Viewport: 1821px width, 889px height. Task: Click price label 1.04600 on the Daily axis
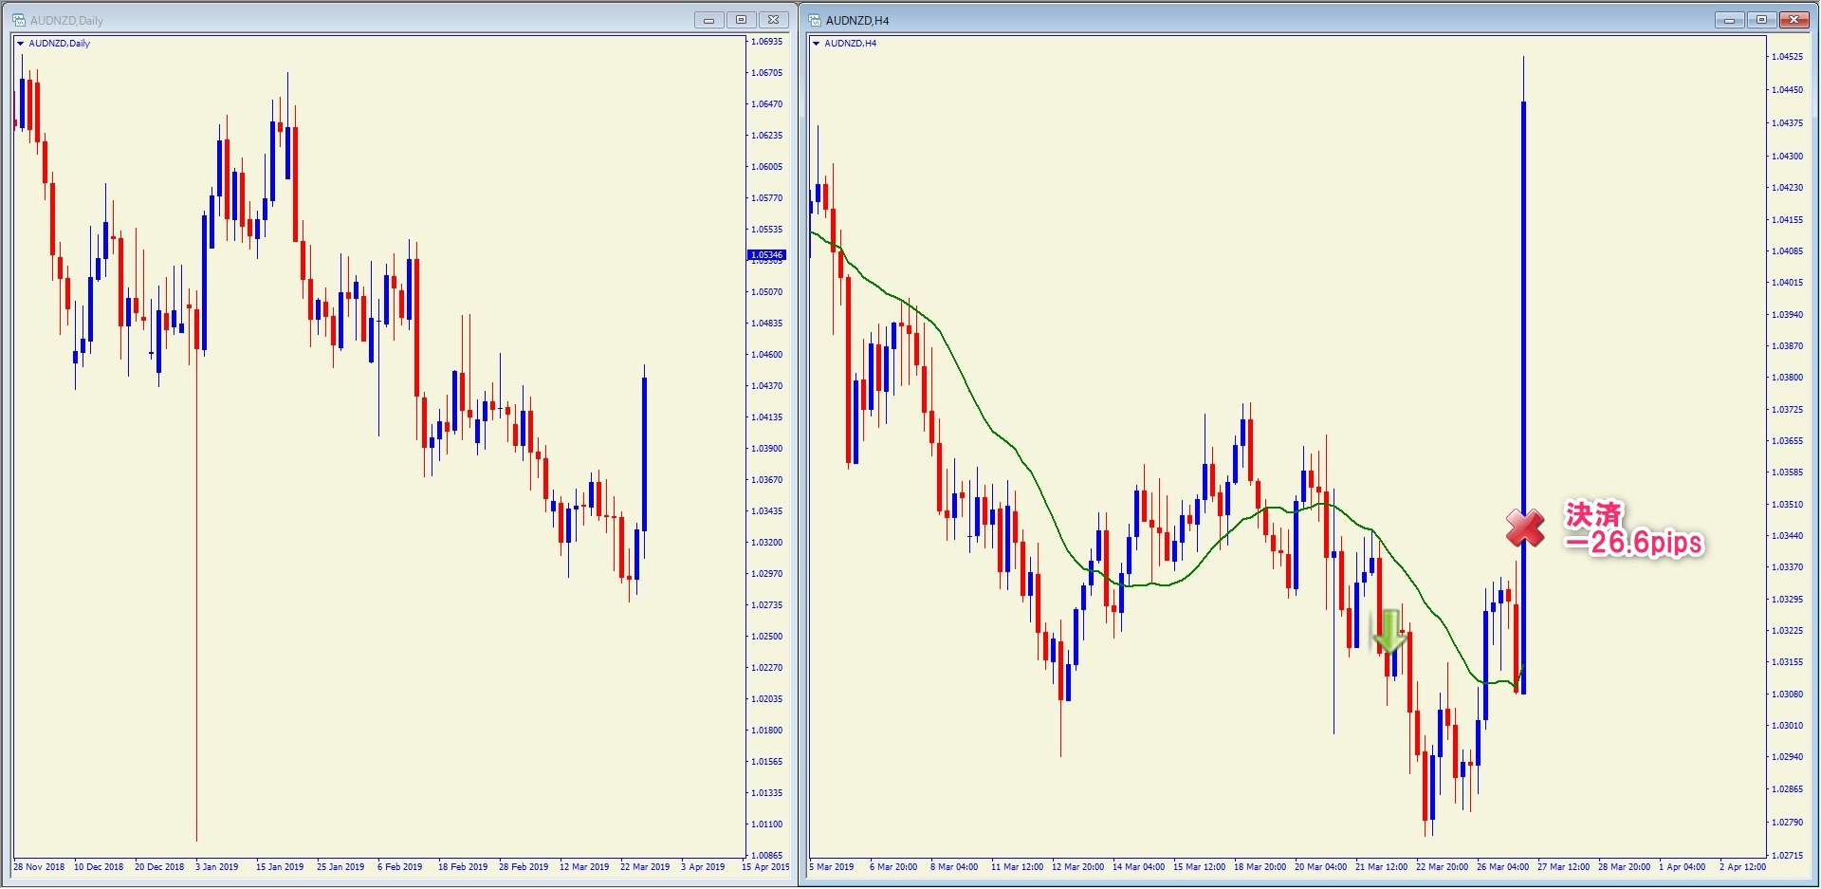[x=766, y=355]
